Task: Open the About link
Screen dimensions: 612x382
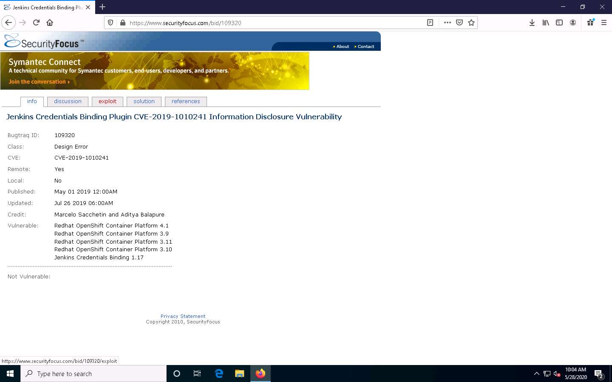Action: click(x=343, y=47)
